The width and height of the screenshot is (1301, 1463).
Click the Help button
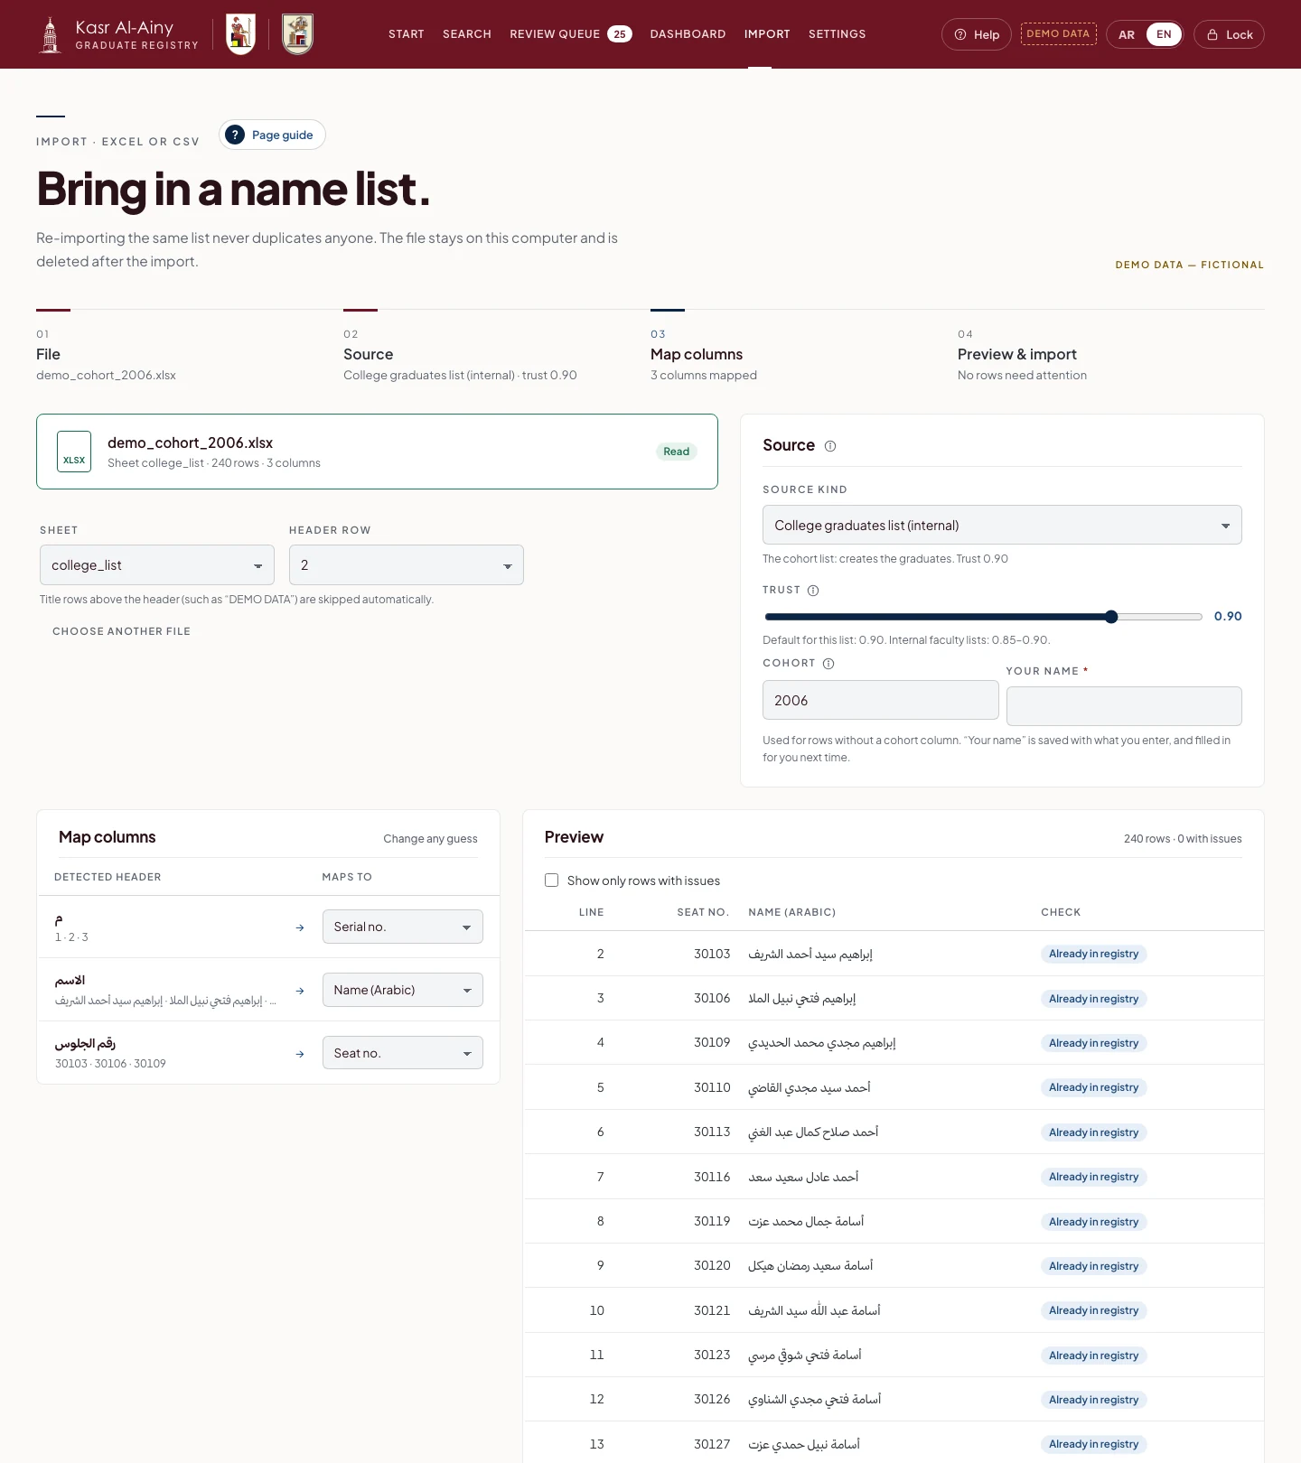click(977, 34)
